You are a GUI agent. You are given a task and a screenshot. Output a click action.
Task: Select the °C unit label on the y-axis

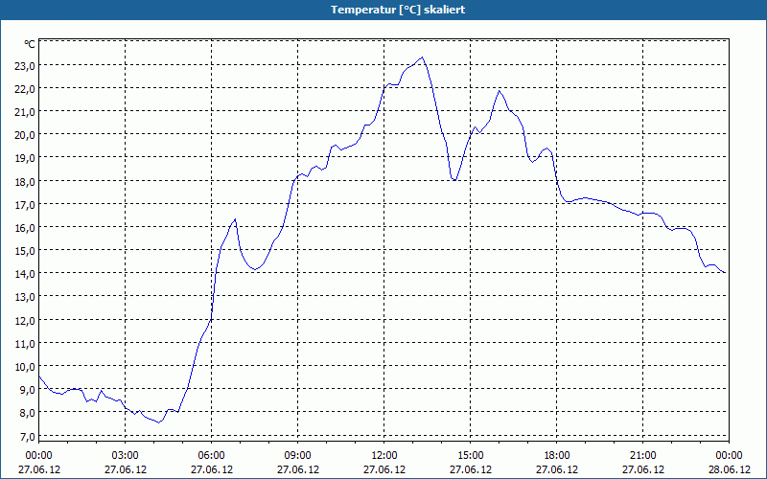coord(30,44)
